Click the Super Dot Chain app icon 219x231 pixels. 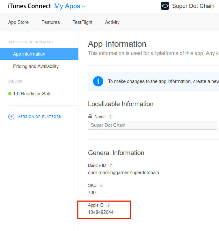pos(165,6)
